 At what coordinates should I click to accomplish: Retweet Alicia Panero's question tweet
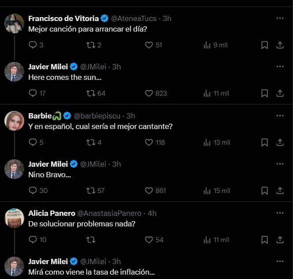(91, 240)
